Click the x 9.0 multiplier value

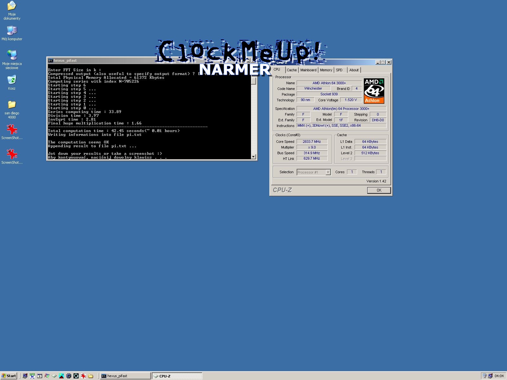[x=312, y=147]
